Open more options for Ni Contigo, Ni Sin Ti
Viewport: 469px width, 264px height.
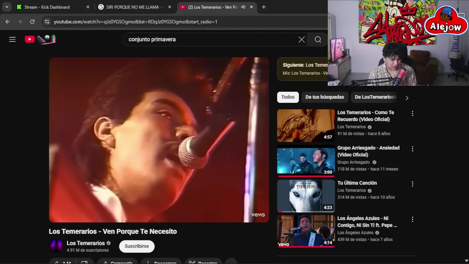(412, 219)
